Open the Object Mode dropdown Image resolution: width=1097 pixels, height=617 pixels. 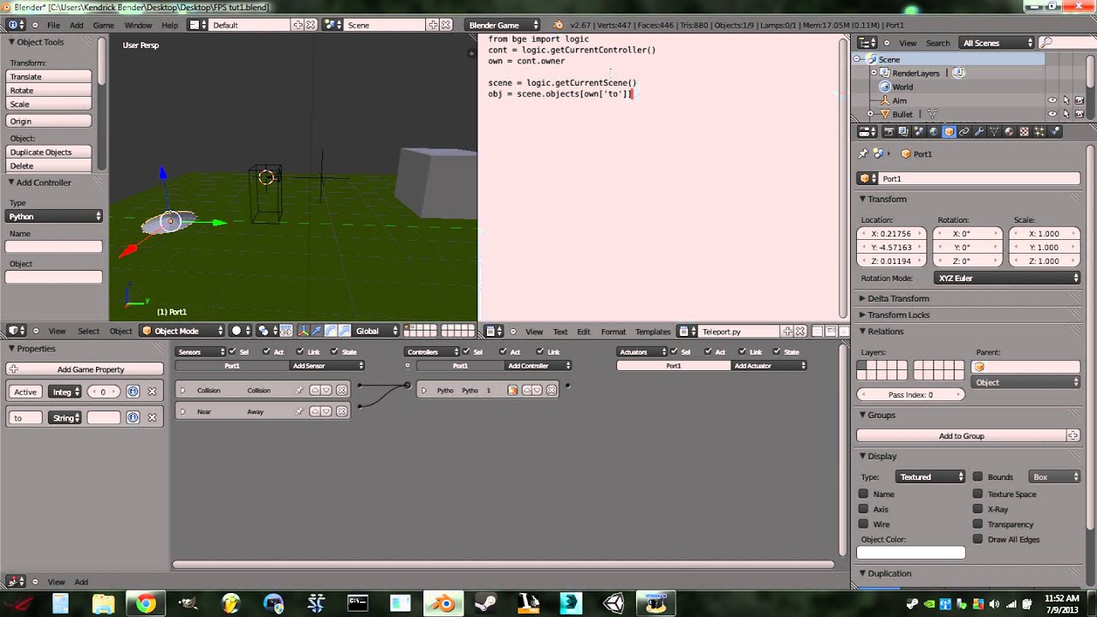coord(183,331)
